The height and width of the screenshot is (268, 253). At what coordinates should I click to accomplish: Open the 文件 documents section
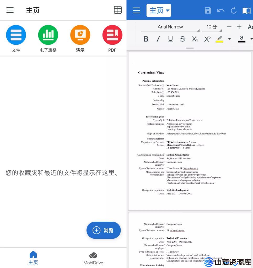click(x=16, y=35)
